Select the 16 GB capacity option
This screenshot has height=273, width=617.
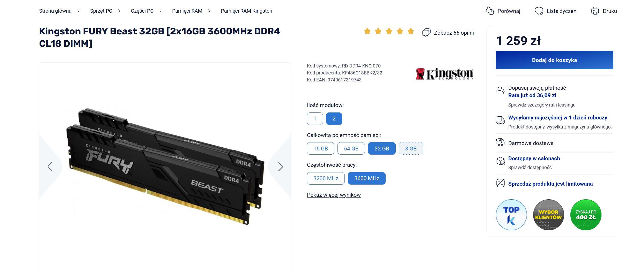[320, 148]
